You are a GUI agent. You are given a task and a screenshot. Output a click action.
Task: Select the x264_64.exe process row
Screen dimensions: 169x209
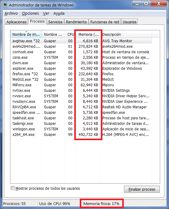[81, 135]
